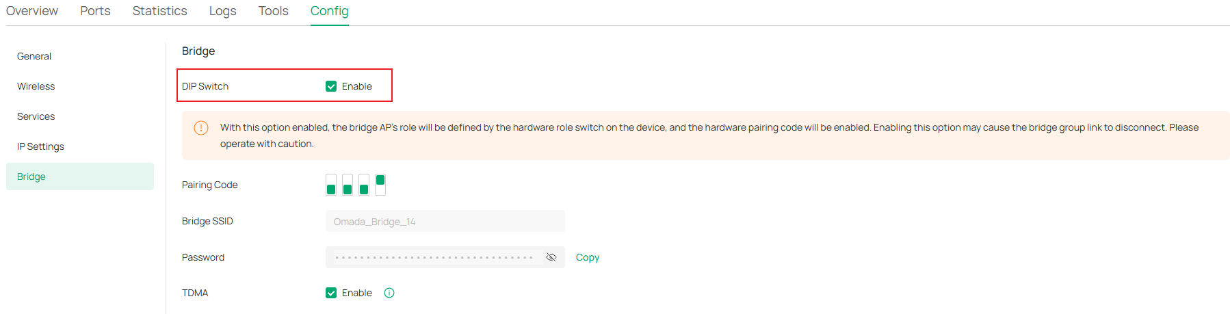1230x314 pixels.
Task: Switch to the Ports tab
Action: coord(95,11)
